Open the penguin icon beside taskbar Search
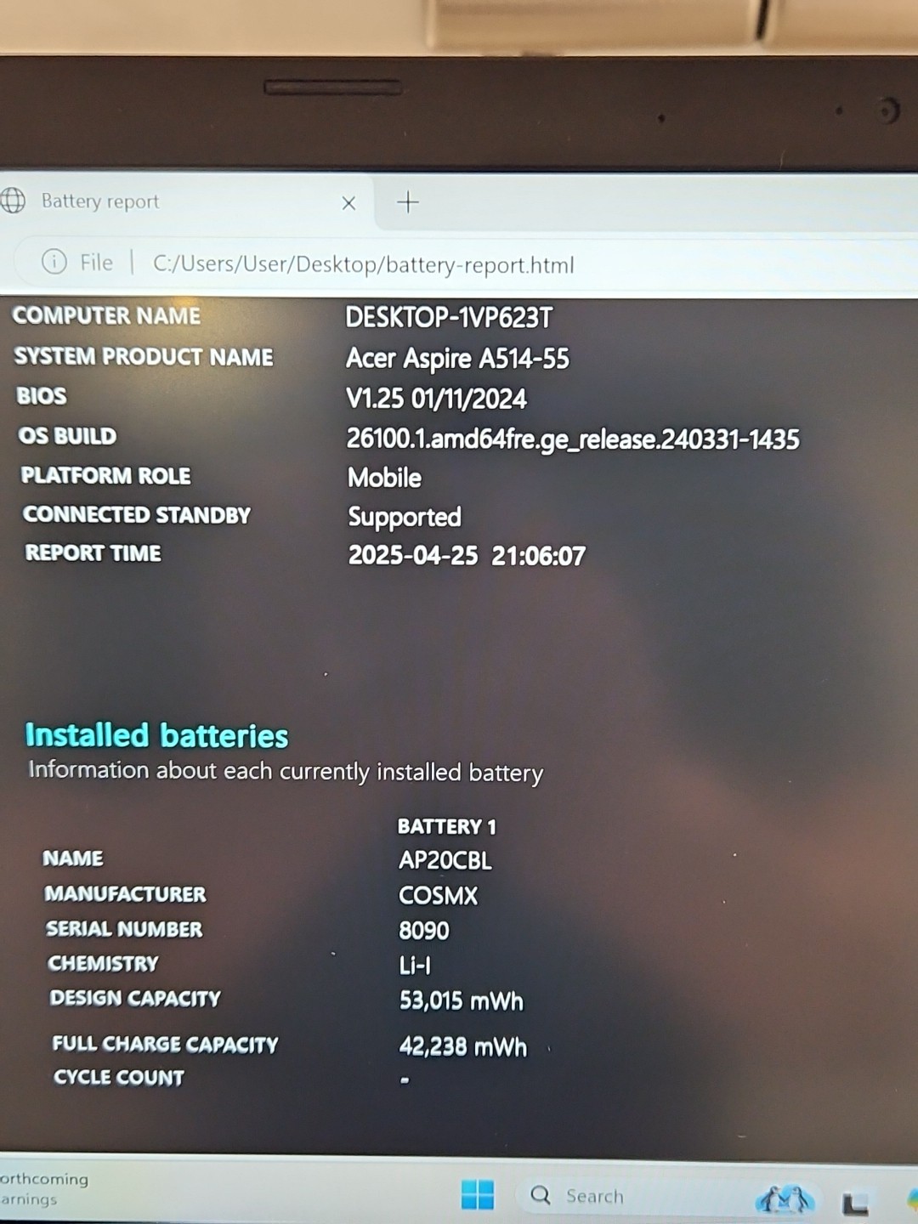Image resolution: width=918 pixels, height=1224 pixels. pos(785,1199)
